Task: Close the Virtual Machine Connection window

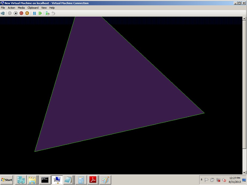Action: [x=244, y=3]
